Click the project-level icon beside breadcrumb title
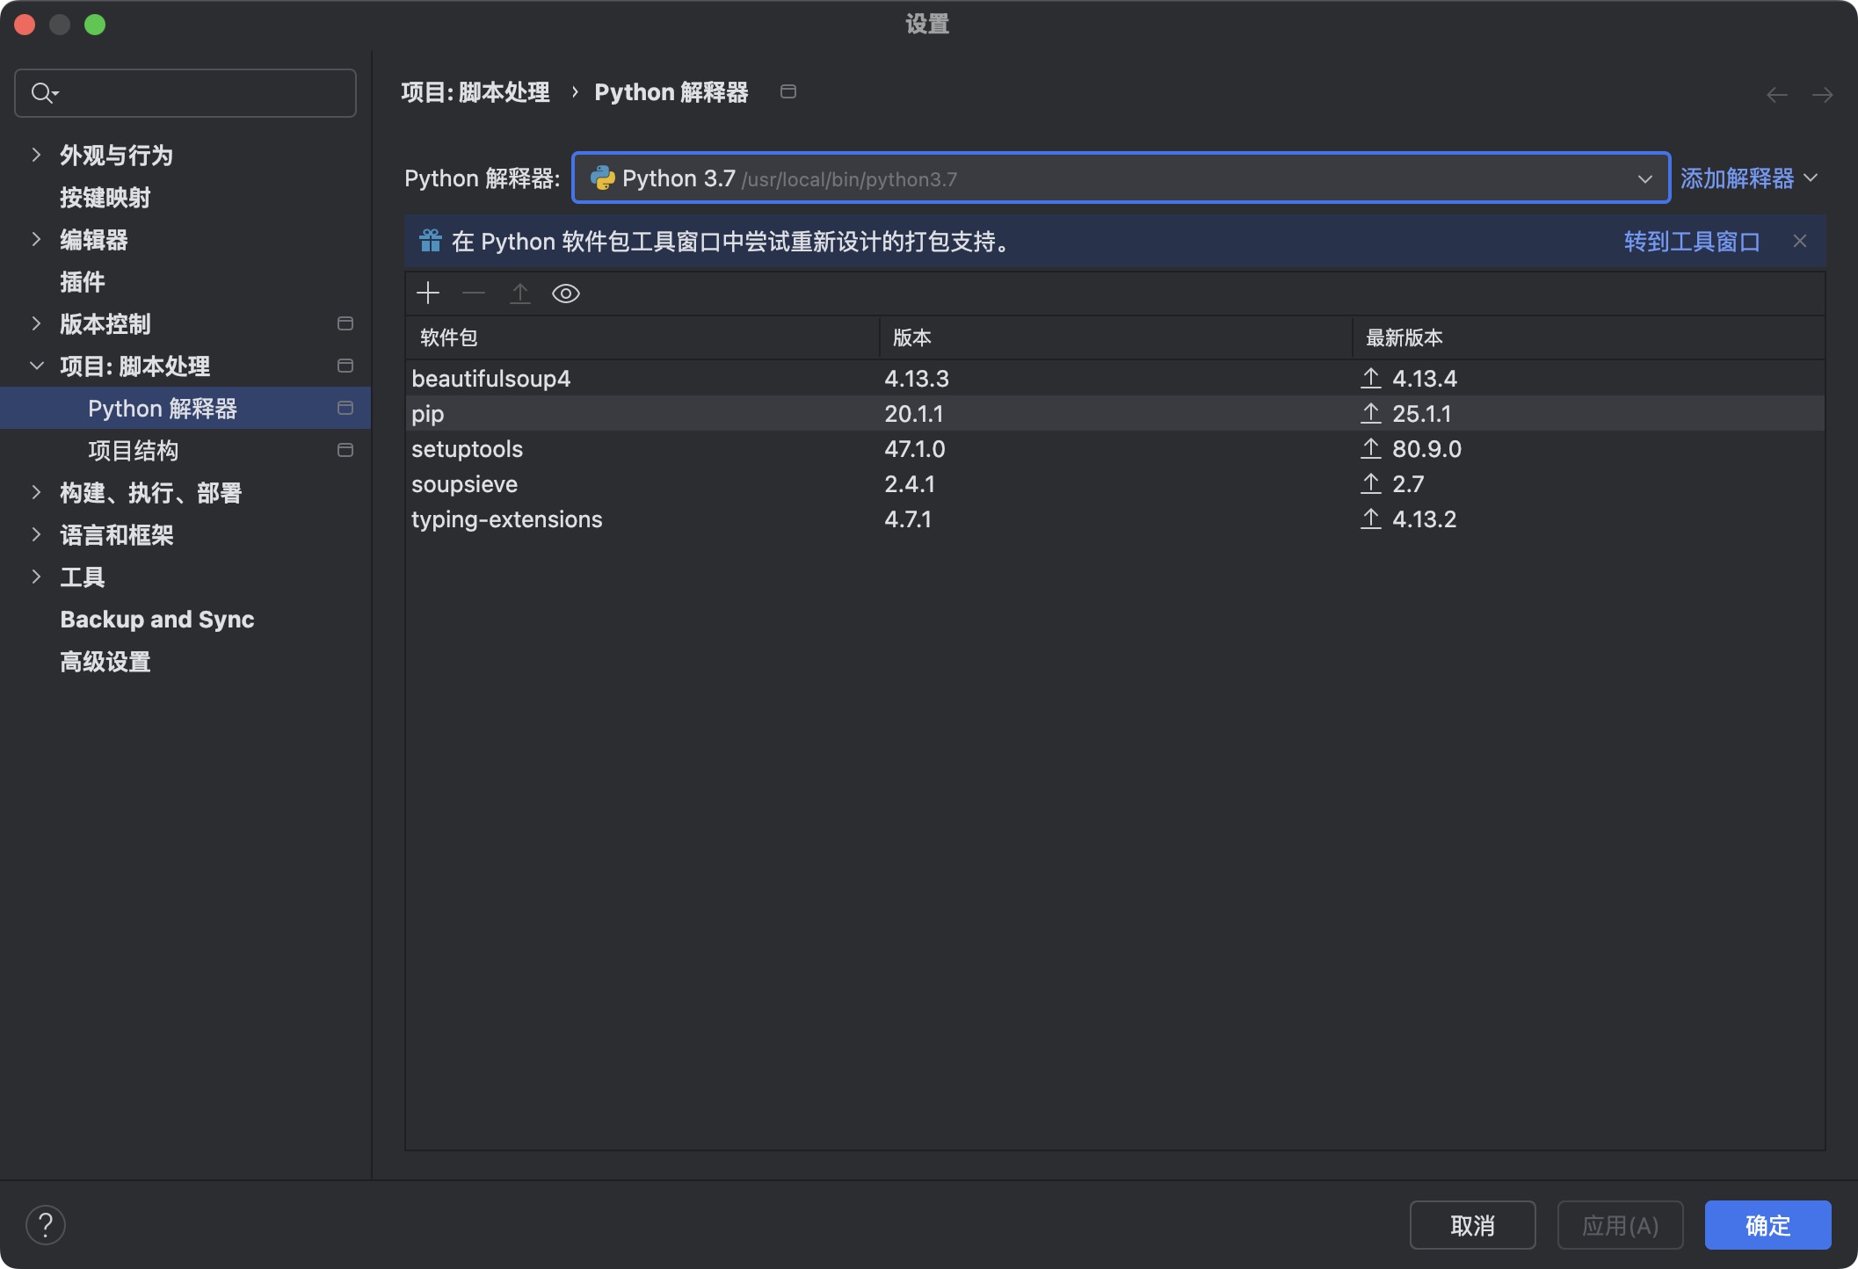Viewport: 1858px width, 1269px height. click(x=788, y=92)
